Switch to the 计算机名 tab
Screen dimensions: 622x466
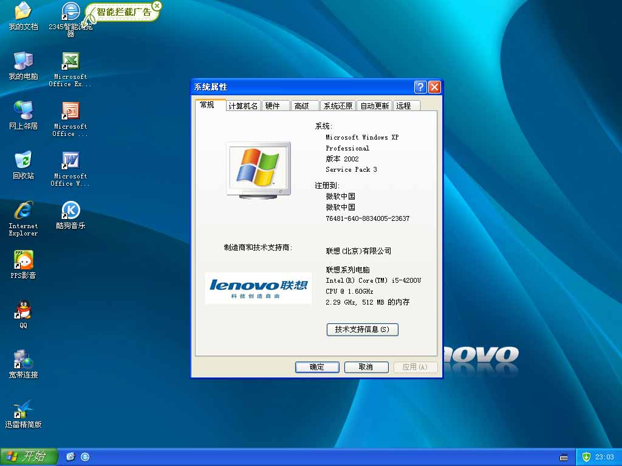click(x=243, y=106)
